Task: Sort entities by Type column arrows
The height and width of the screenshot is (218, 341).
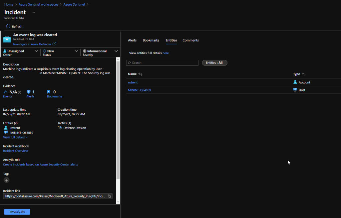Action: [x=304, y=74]
